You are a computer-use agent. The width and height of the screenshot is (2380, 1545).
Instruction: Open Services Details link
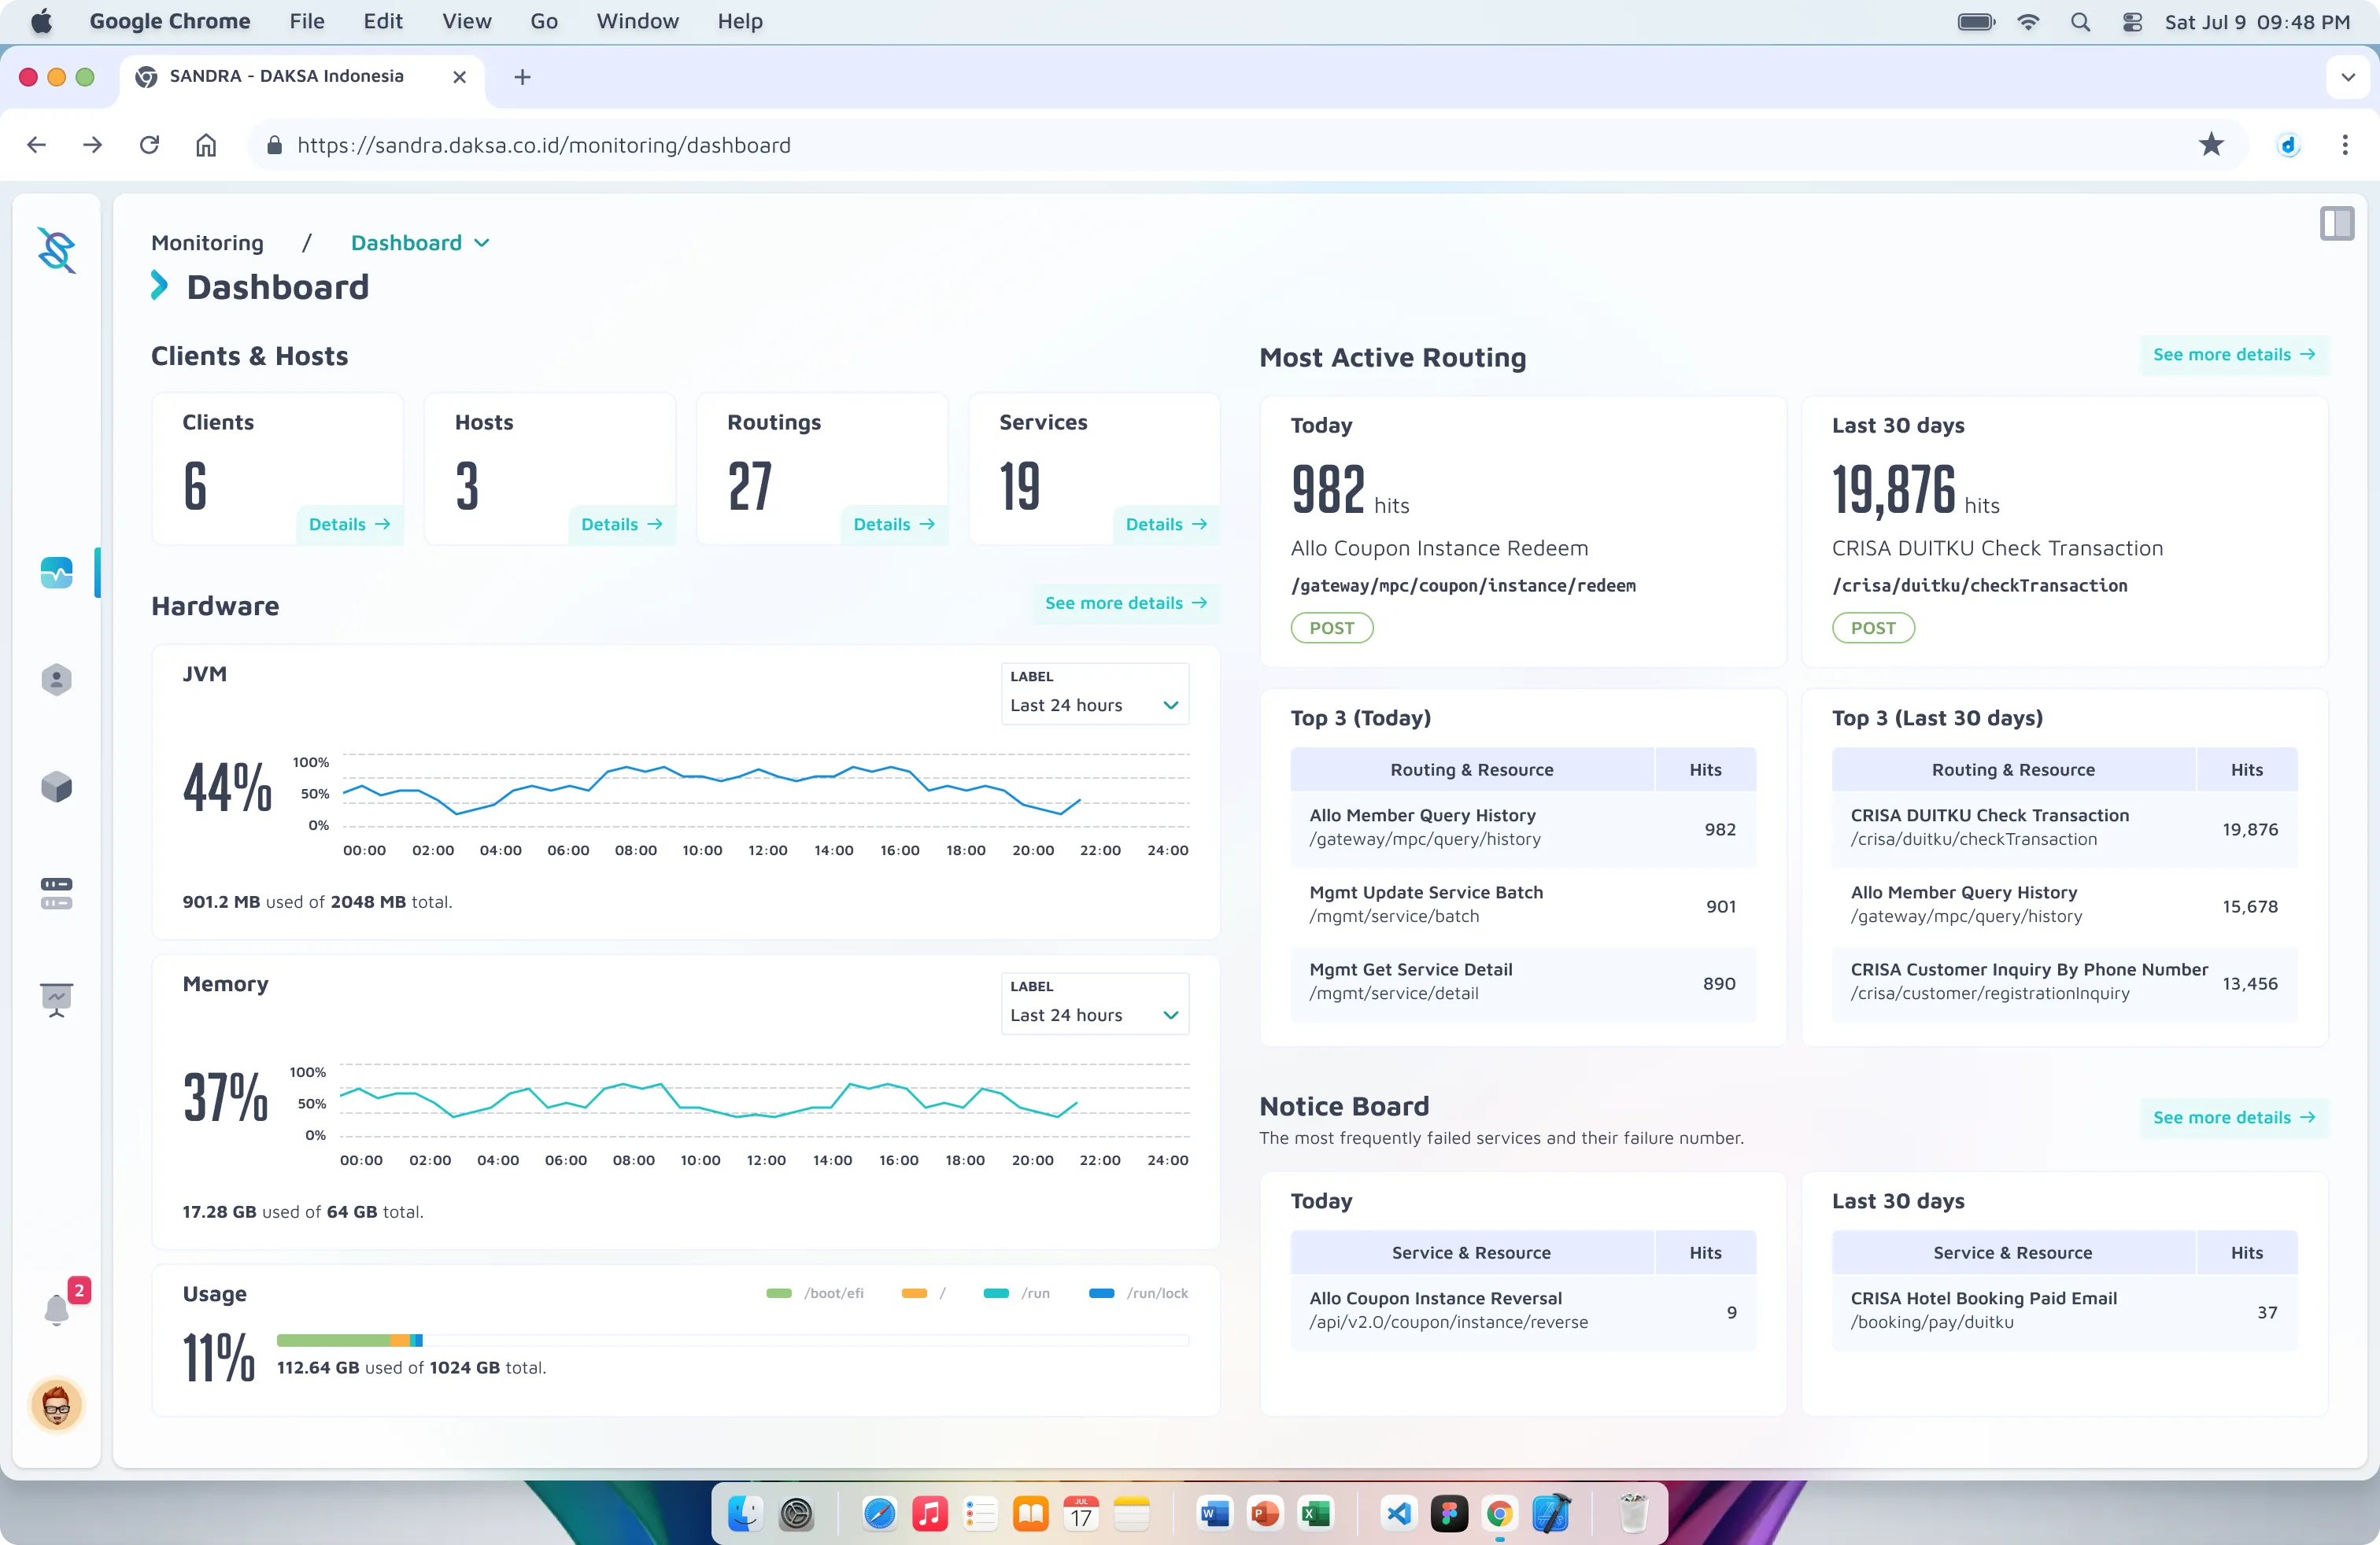pyautogui.click(x=1166, y=525)
